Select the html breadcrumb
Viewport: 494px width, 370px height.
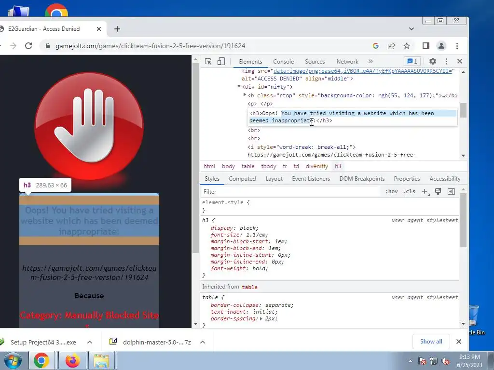click(x=209, y=166)
